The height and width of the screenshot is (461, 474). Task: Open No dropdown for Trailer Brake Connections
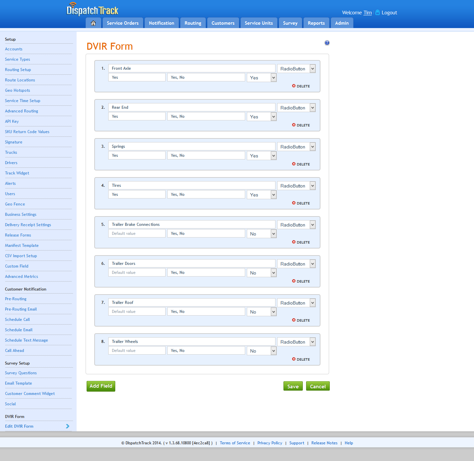pos(273,234)
